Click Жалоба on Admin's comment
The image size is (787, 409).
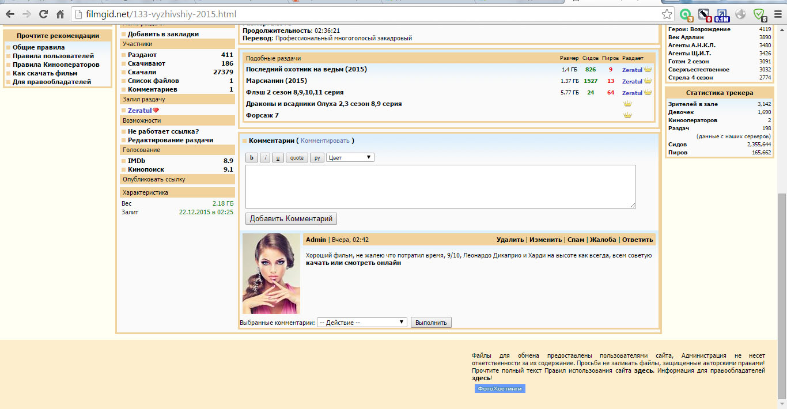(603, 240)
